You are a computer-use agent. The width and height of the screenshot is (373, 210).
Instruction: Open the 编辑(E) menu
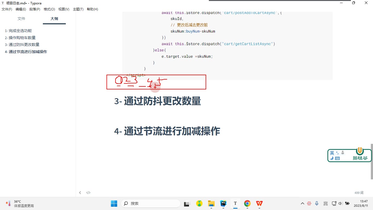click(x=21, y=9)
